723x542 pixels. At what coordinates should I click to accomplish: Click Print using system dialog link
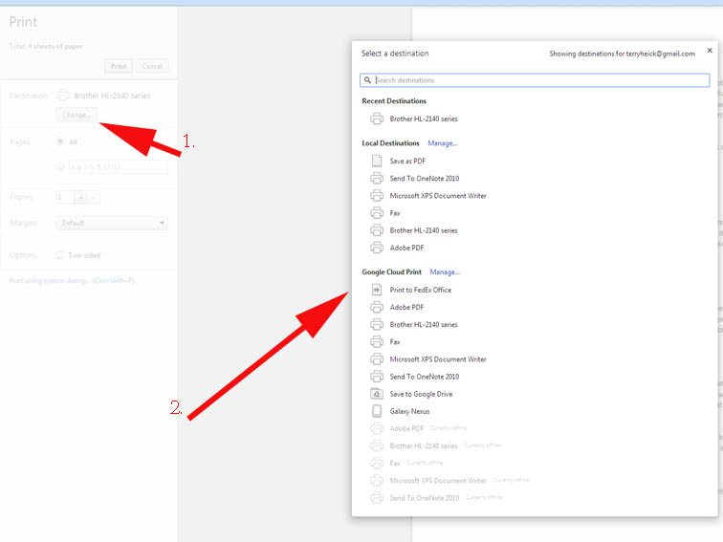point(72,281)
